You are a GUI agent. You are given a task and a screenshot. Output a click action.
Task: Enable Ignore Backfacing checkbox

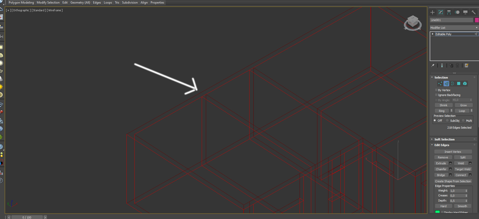436,95
